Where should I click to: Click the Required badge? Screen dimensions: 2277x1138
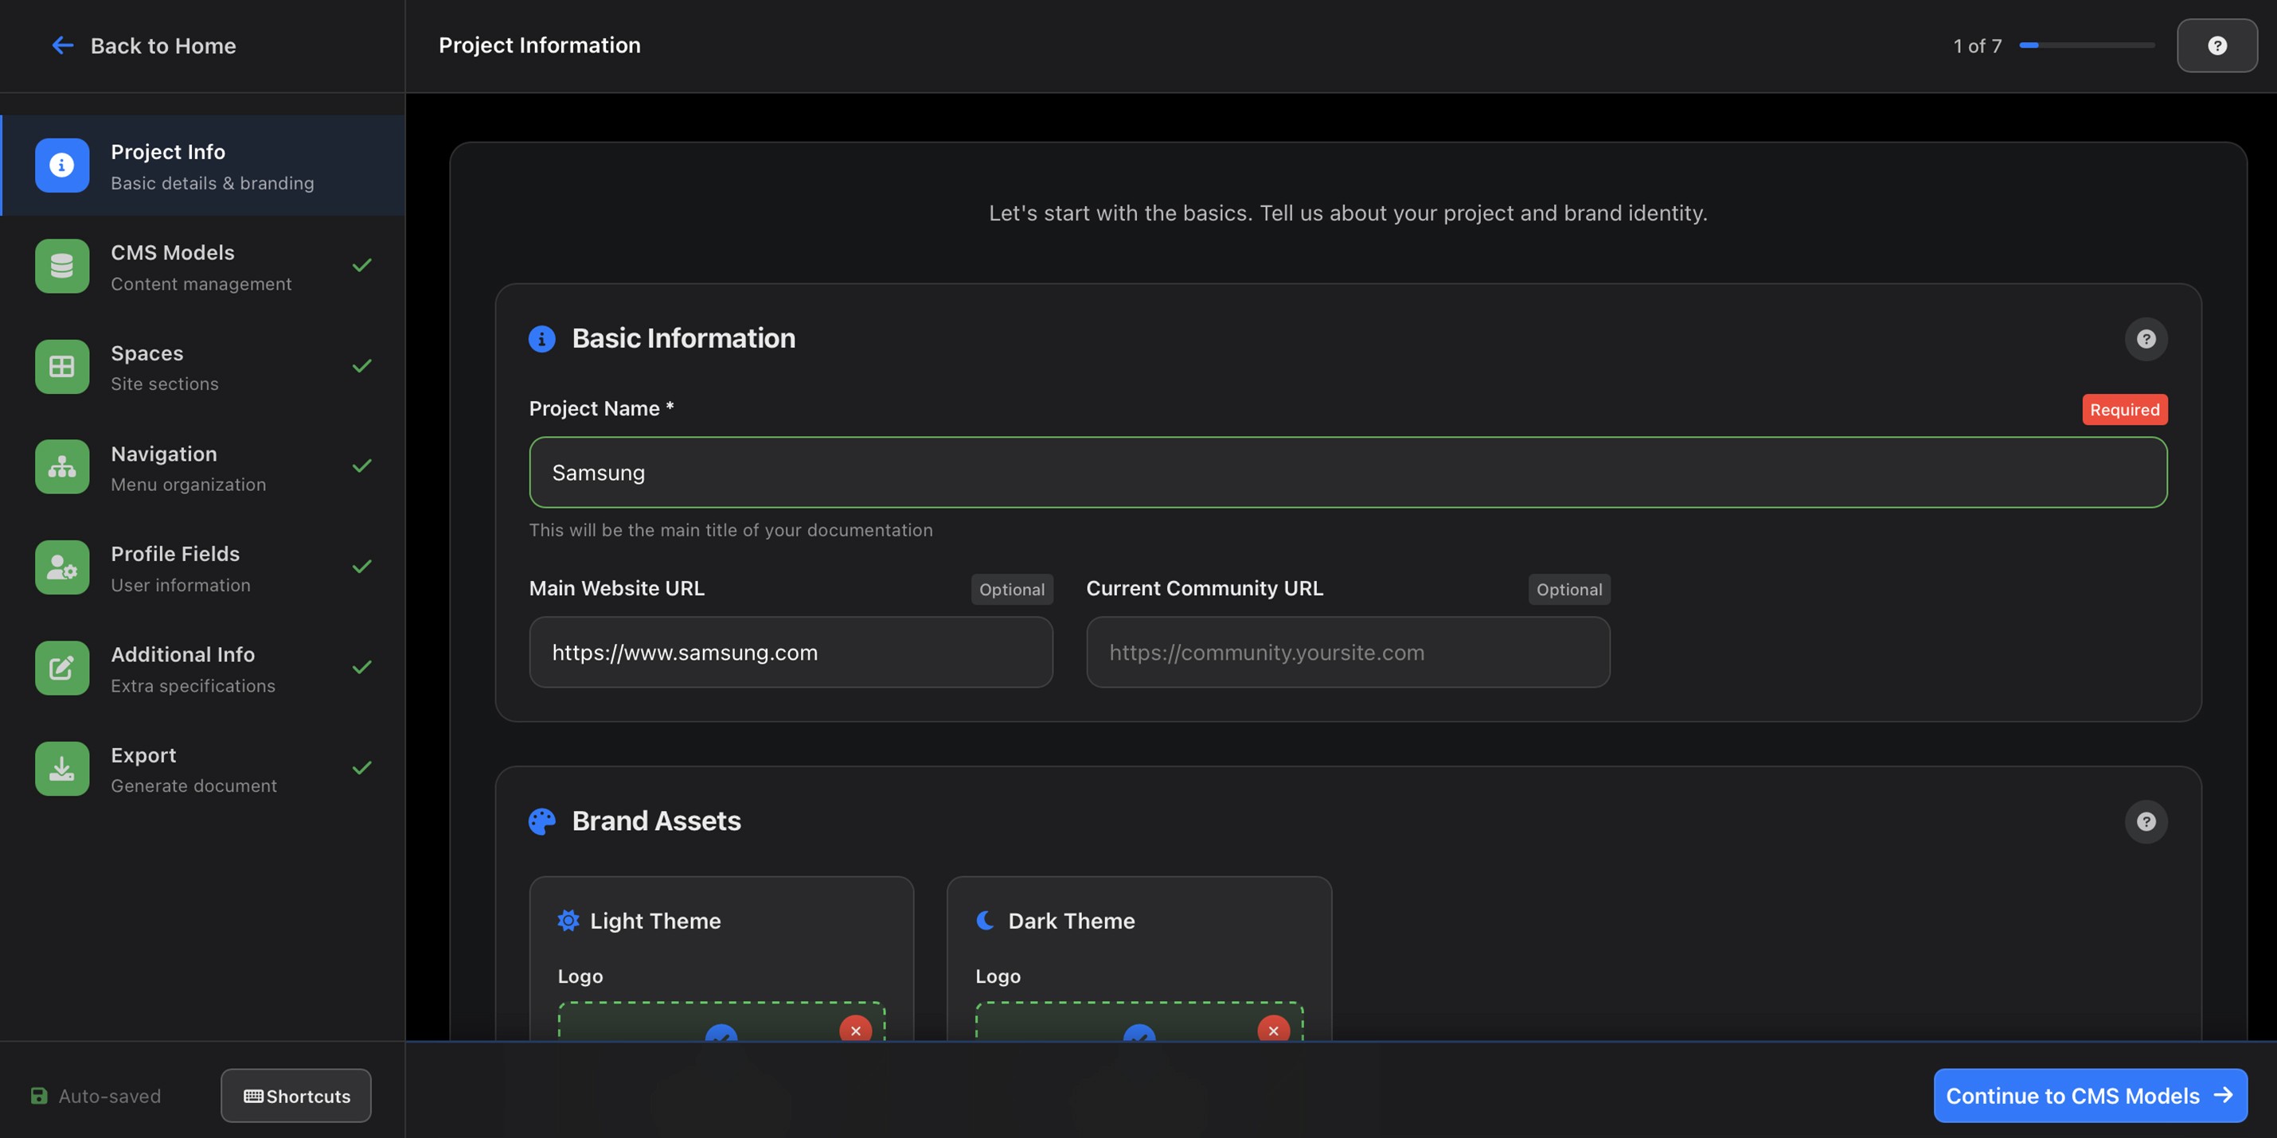(2125, 409)
